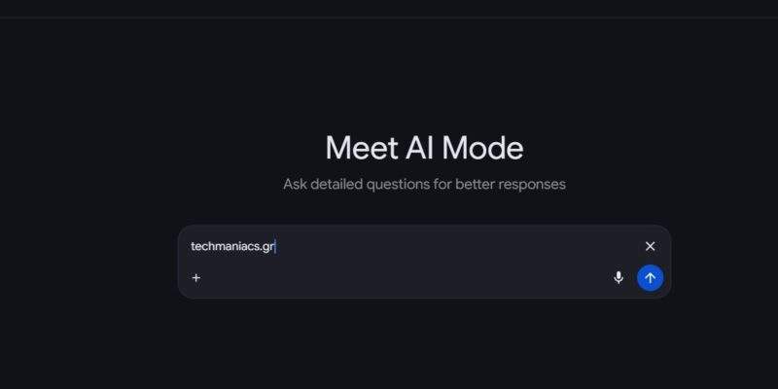778x389 pixels.
Task: Place cursor after techmaniacs.gr in the box
Action: (276, 247)
